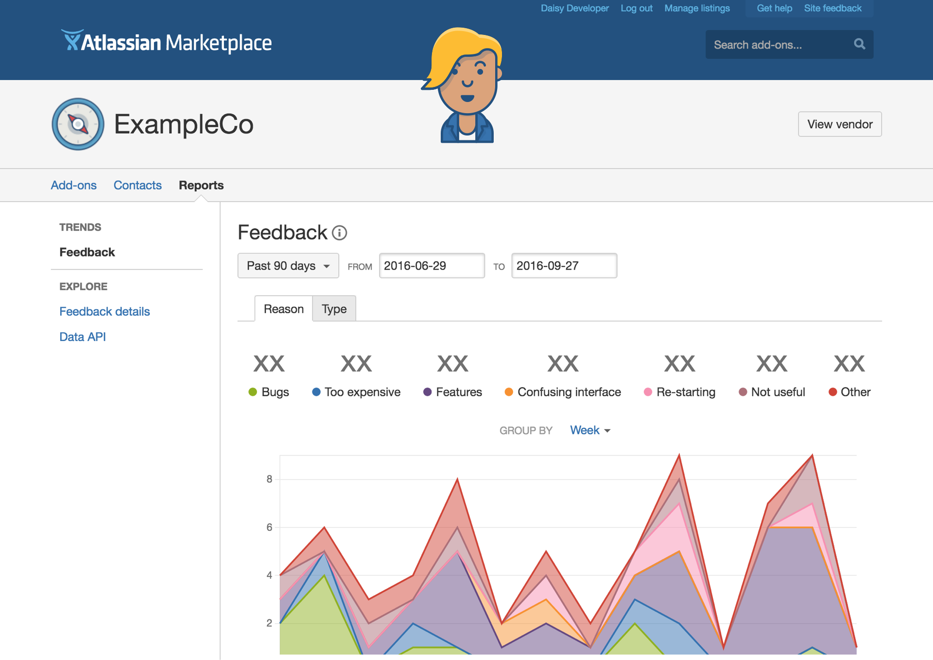
Task: Open the Feedback details link
Action: point(104,311)
